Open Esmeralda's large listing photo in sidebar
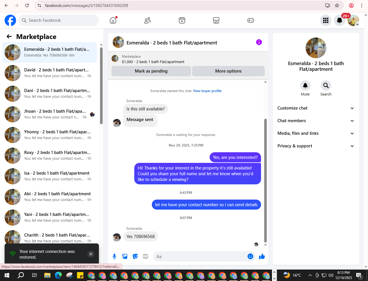The width and height of the screenshot is (368, 281). (316, 48)
